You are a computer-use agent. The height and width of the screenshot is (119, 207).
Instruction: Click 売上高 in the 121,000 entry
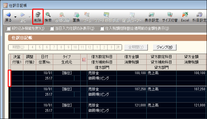pos(153,105)
